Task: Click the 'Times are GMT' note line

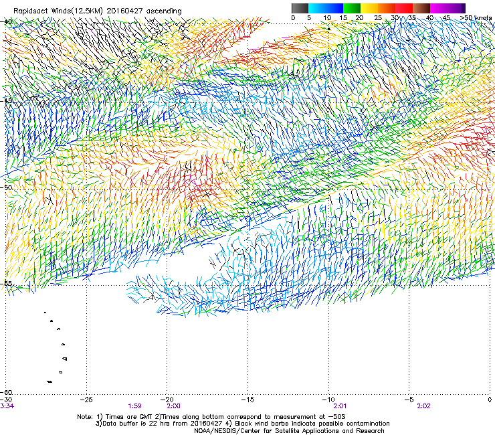Action: coord(211,417)
